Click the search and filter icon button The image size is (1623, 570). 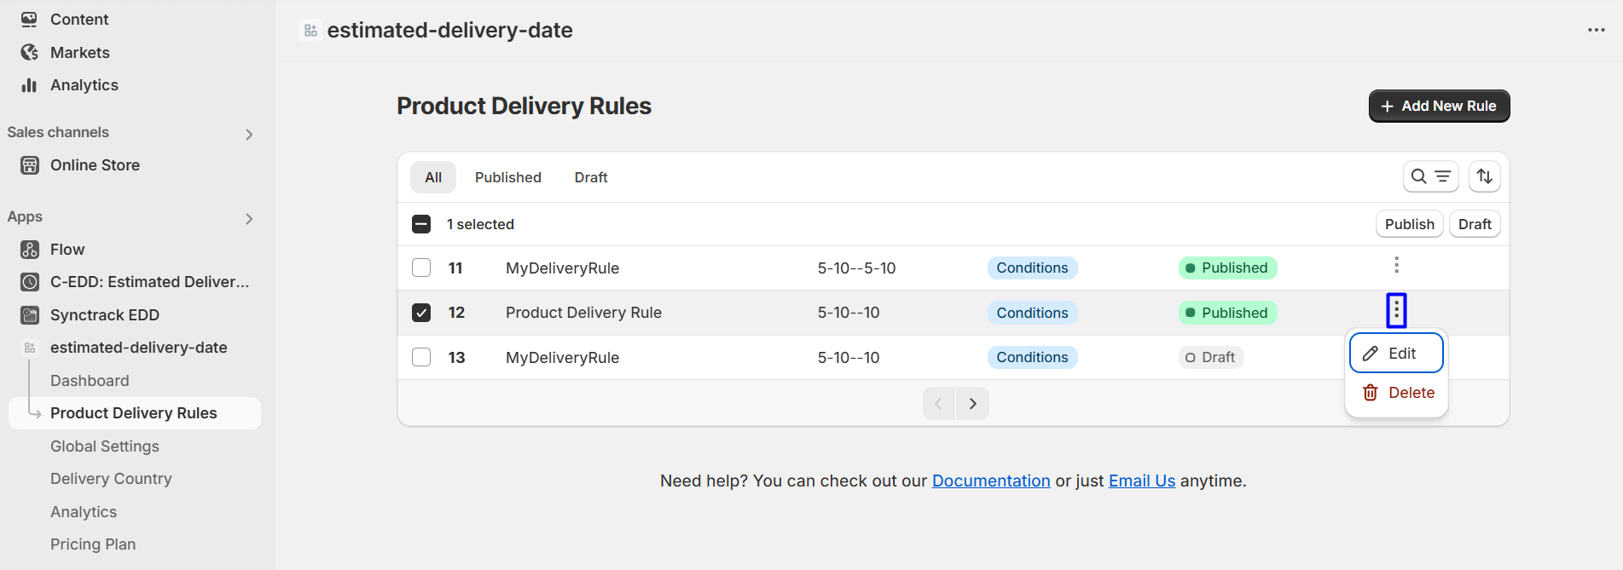[1430, 176]
